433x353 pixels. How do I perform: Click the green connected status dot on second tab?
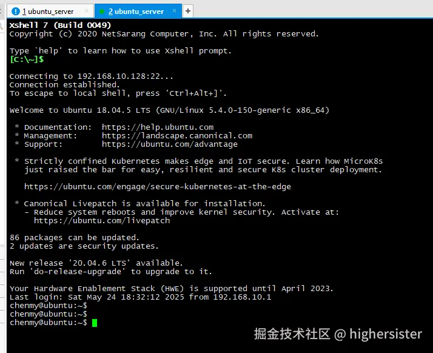(102, 12)
